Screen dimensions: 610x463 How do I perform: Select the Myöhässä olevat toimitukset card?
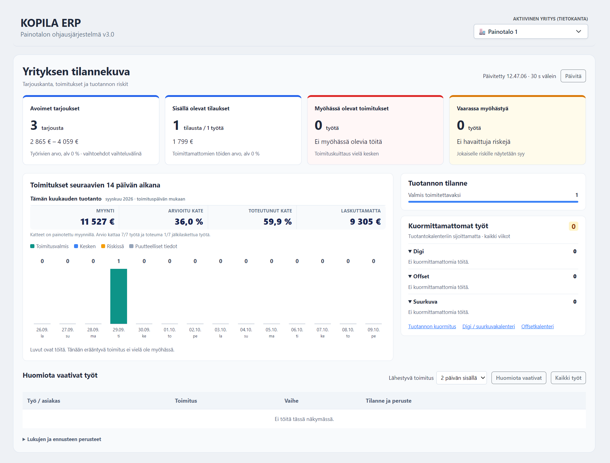tap(375, 130)
